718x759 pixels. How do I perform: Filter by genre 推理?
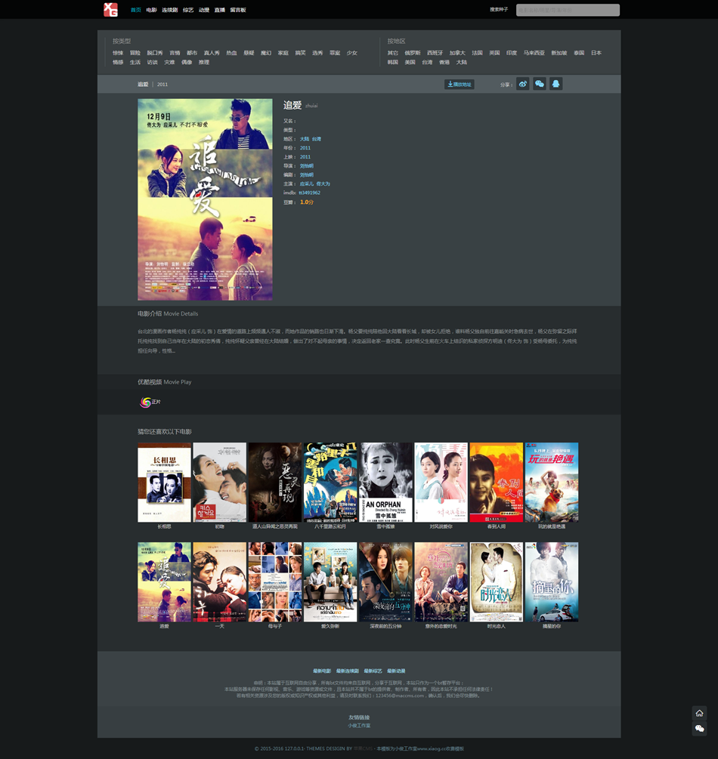(x=204, y=63)
